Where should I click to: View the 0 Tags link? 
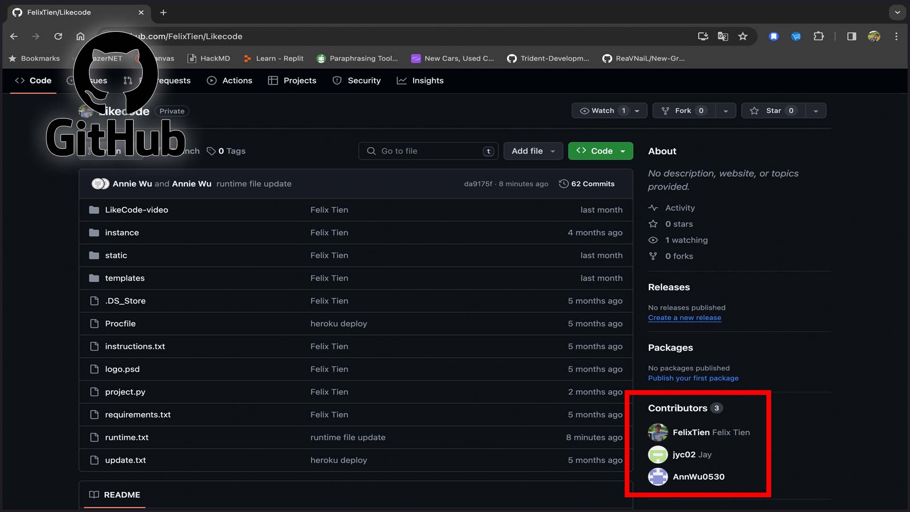coord(226,151)
